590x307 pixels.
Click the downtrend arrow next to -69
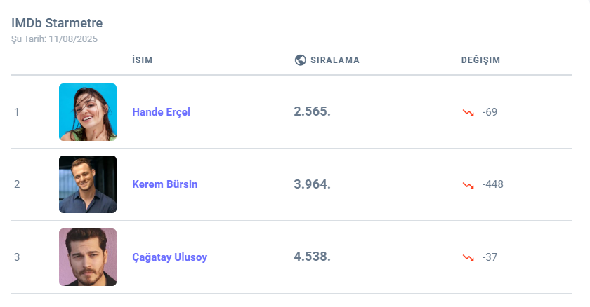click(x=468, y=112)
